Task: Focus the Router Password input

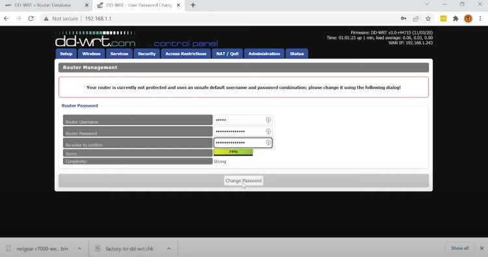Action: click(243, 131)
